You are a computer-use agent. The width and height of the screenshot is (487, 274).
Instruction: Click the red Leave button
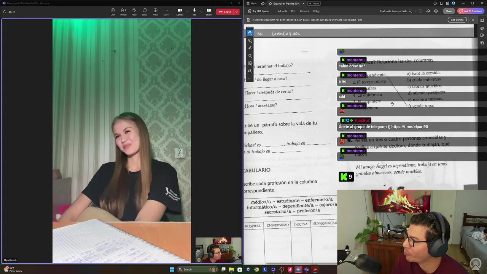pyautogui.click(x=225, y=12)
